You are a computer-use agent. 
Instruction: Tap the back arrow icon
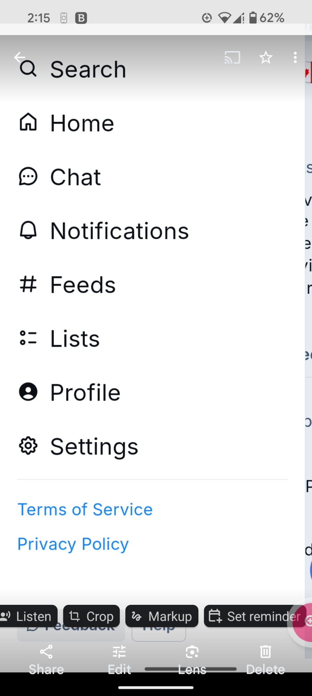tap(19, 57)
